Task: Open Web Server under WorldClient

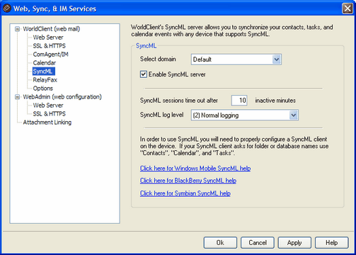Action: tap(48, 38)
